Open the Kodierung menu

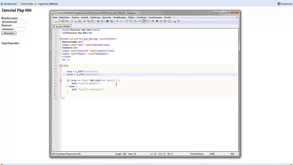[x=95, y=17]
